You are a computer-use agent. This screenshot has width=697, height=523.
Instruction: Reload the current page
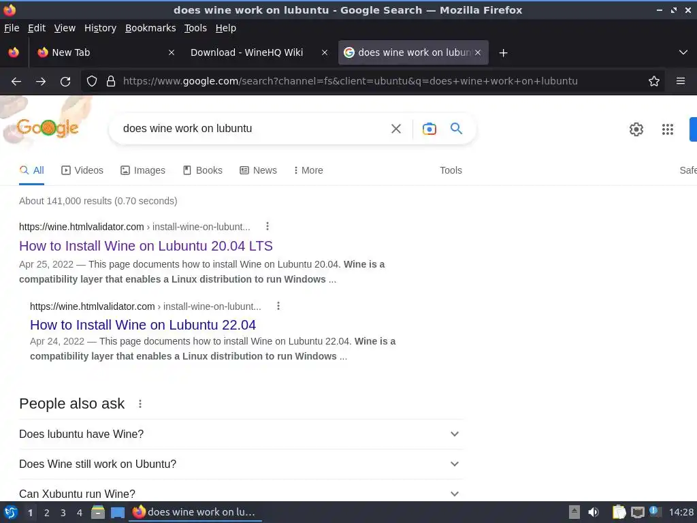coord(65,81)
